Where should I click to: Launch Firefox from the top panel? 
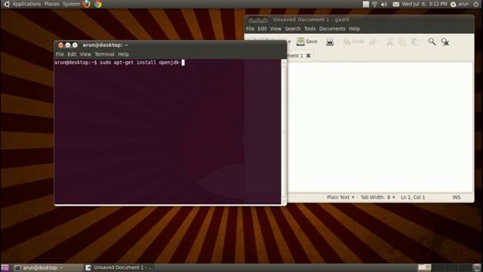(87, 4)
